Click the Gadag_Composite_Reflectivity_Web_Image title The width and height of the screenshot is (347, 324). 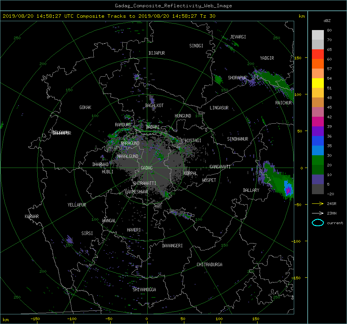tap(173, 6)
